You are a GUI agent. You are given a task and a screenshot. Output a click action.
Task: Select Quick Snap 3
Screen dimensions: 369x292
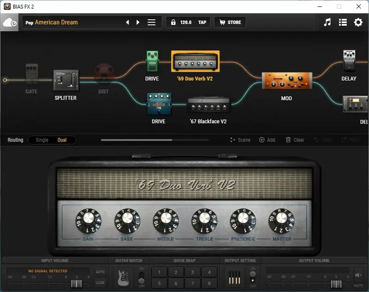[x=192, y=272]
